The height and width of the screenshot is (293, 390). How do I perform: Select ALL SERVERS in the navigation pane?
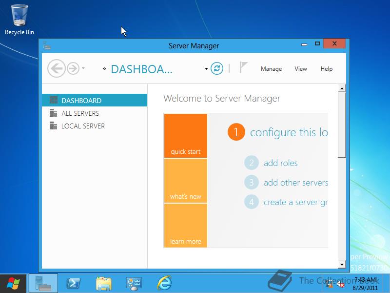click(x=95, y=113)
